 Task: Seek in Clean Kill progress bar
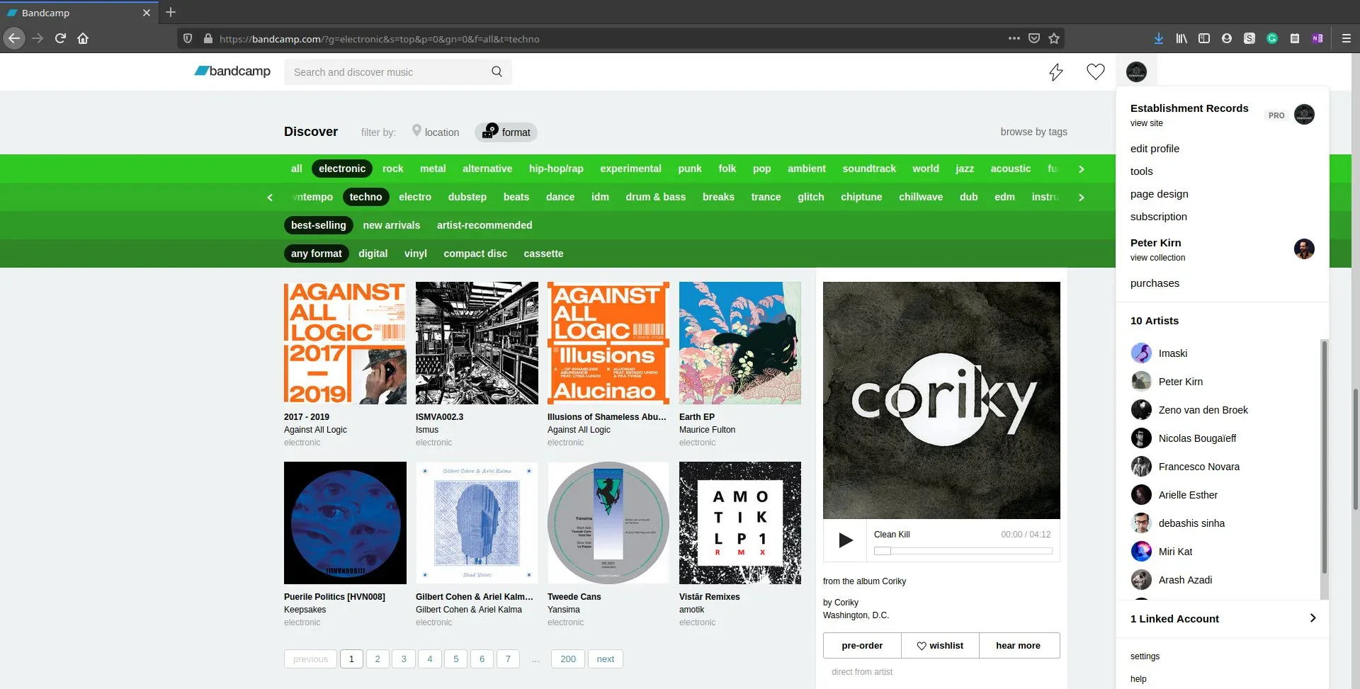[963, 551]
